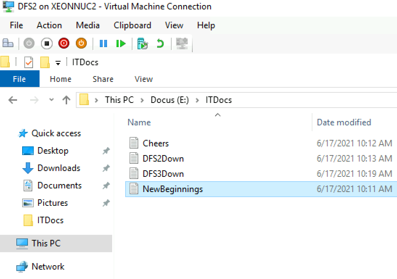The image size is (397, 279).
Task: Open the View menu of VM Connection
Action: (x=174, y=25)
